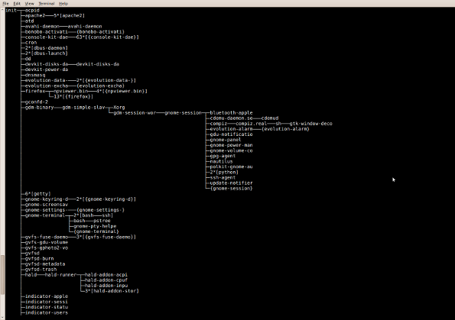Click the gnome-session process text
Viewport: 455px width, 320px height.
pyautogui.click(x=183, y=113)
